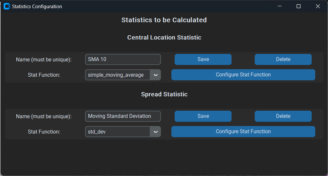This screenshot has height=176, width=328.
Task: Click the Spread Statistic heading
Action: [x=164, y=94]
